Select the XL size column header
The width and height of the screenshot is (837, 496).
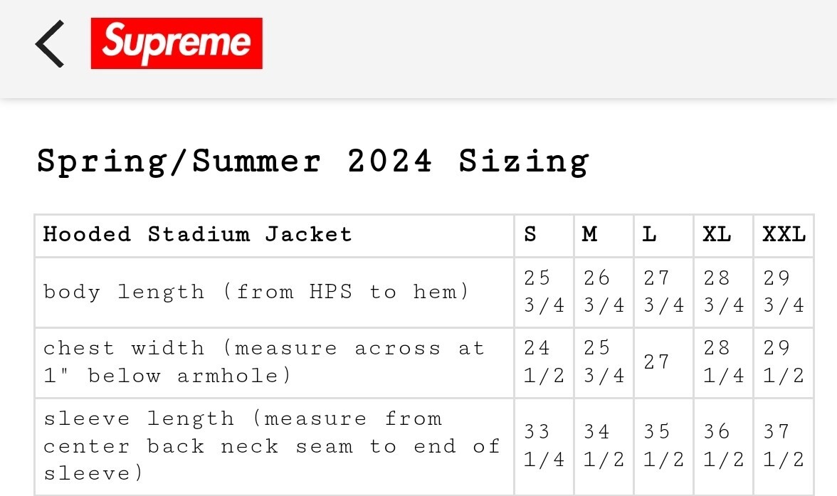pos(717,234)
